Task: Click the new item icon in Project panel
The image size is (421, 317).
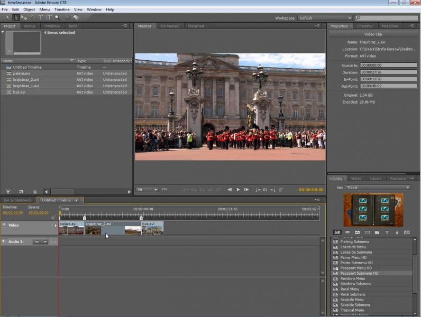Action: pos(21,191)
